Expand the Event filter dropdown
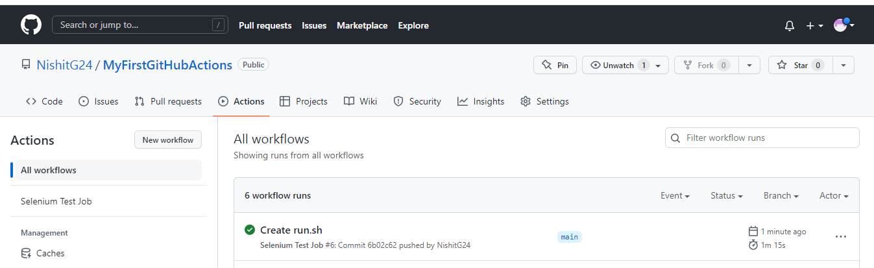This screenshot has width=874, height=268. pyautogui.click(x=675, y=195)
